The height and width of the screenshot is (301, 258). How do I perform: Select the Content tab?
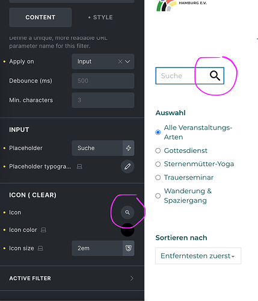[40, 17]
